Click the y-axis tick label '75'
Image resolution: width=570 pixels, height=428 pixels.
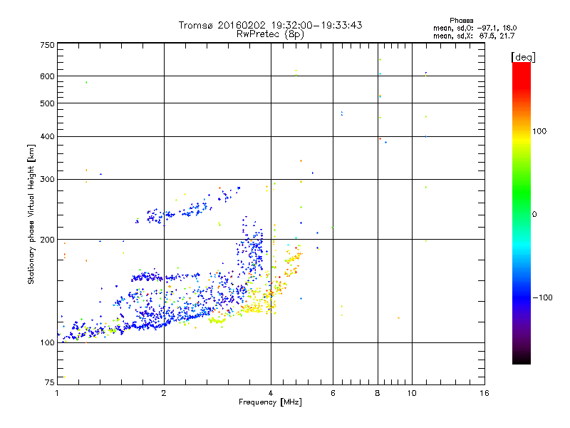[50, 382]
